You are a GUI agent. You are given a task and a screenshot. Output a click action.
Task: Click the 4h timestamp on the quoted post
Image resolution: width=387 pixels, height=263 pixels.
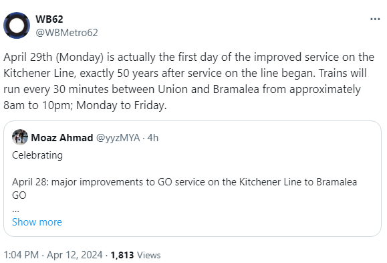click(153, 138)
